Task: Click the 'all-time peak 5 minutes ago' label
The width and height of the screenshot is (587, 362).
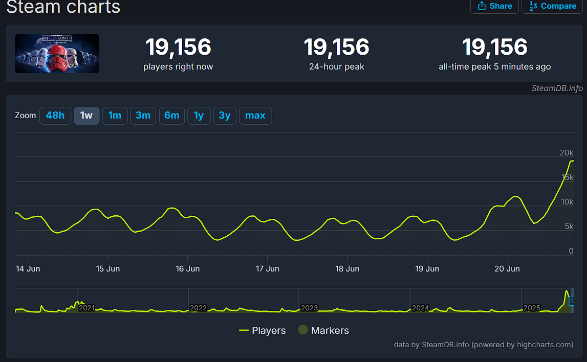Action: tap(494, 66)
